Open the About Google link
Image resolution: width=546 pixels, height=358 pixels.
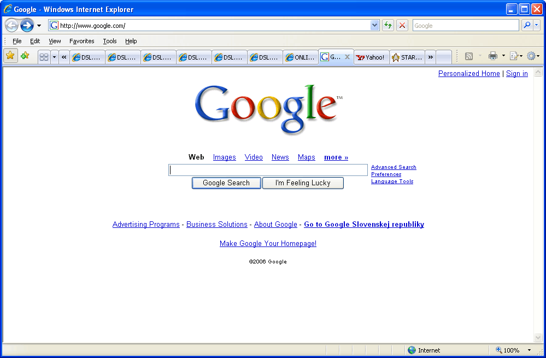(275, 224)
